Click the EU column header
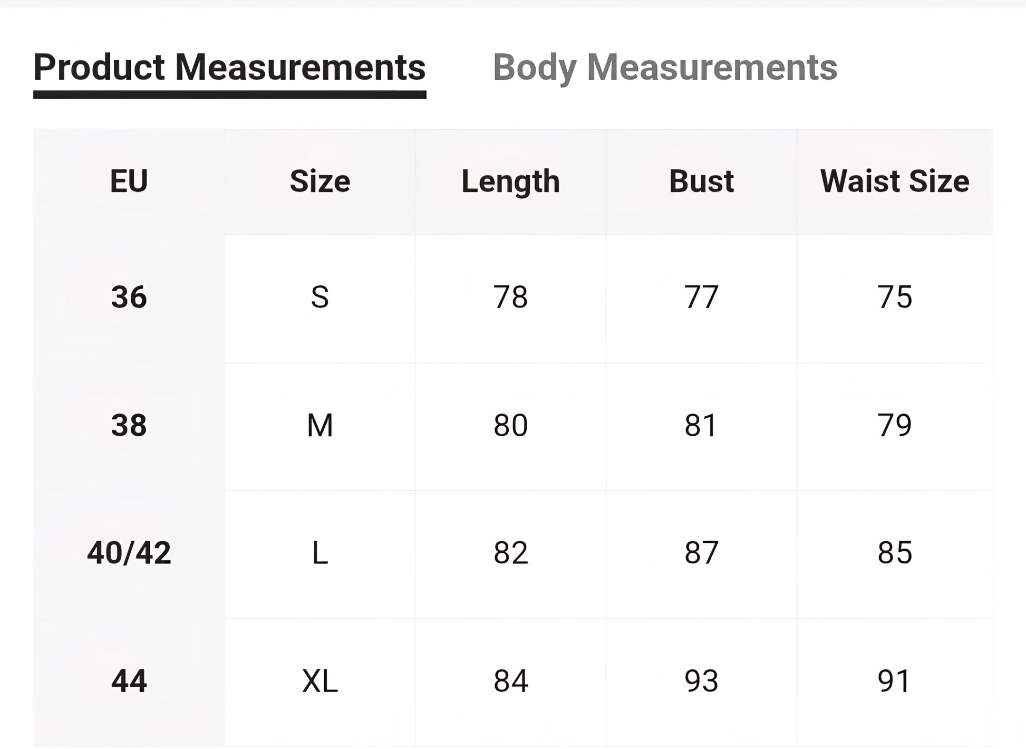The height and width of the screenshot is (749, 1026). pos(129,181)
